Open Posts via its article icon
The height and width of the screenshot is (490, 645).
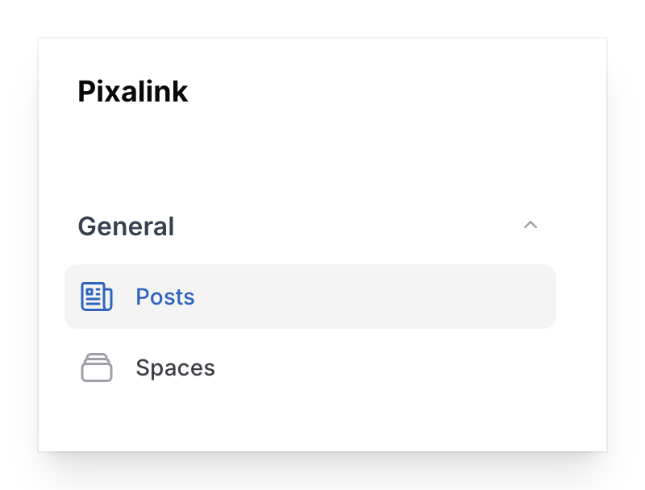(x=97, y=297)
